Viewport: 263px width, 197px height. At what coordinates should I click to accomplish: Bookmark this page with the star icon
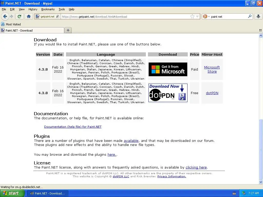(192, 16)
